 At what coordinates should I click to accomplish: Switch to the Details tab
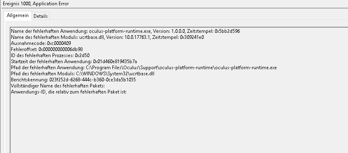tap(40, 16)
